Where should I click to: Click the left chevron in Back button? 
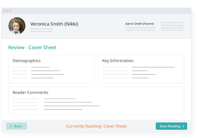[x=11, y=126]
